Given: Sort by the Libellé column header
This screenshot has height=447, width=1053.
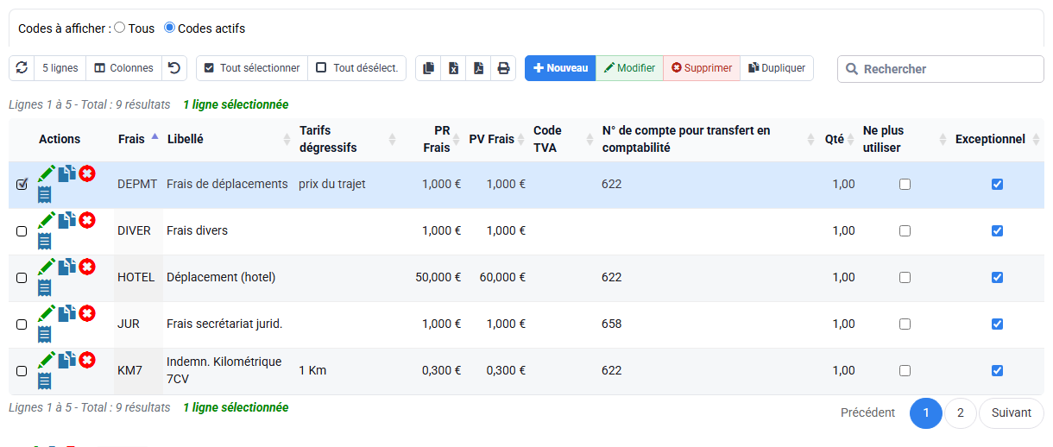Looking at the screenshot, I should tap(229, 139).
